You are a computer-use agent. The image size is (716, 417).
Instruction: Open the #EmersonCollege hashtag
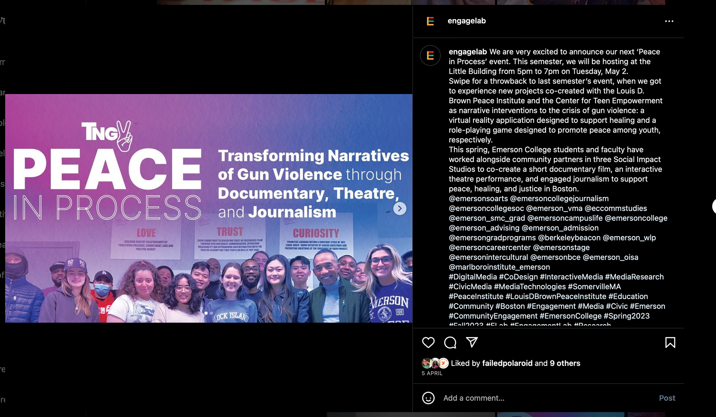571,316
